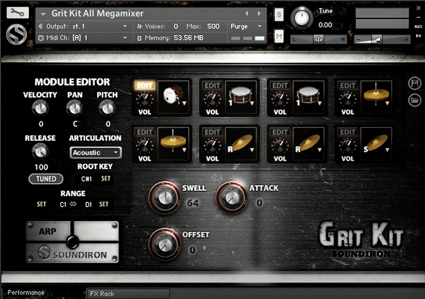Switch to the Performance tab
This screenshot has width=425, height=299.
tap(26, 293)
